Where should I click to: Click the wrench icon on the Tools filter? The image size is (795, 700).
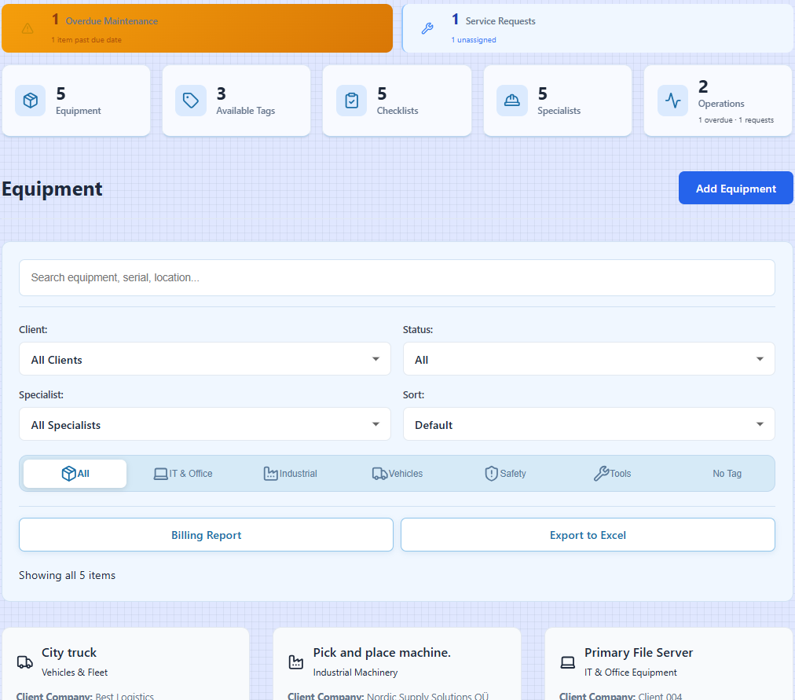coord(601,473)
